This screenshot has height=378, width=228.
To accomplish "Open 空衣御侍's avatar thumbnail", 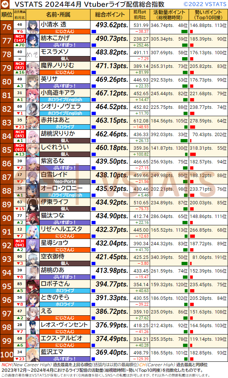I will click(33, 259).
